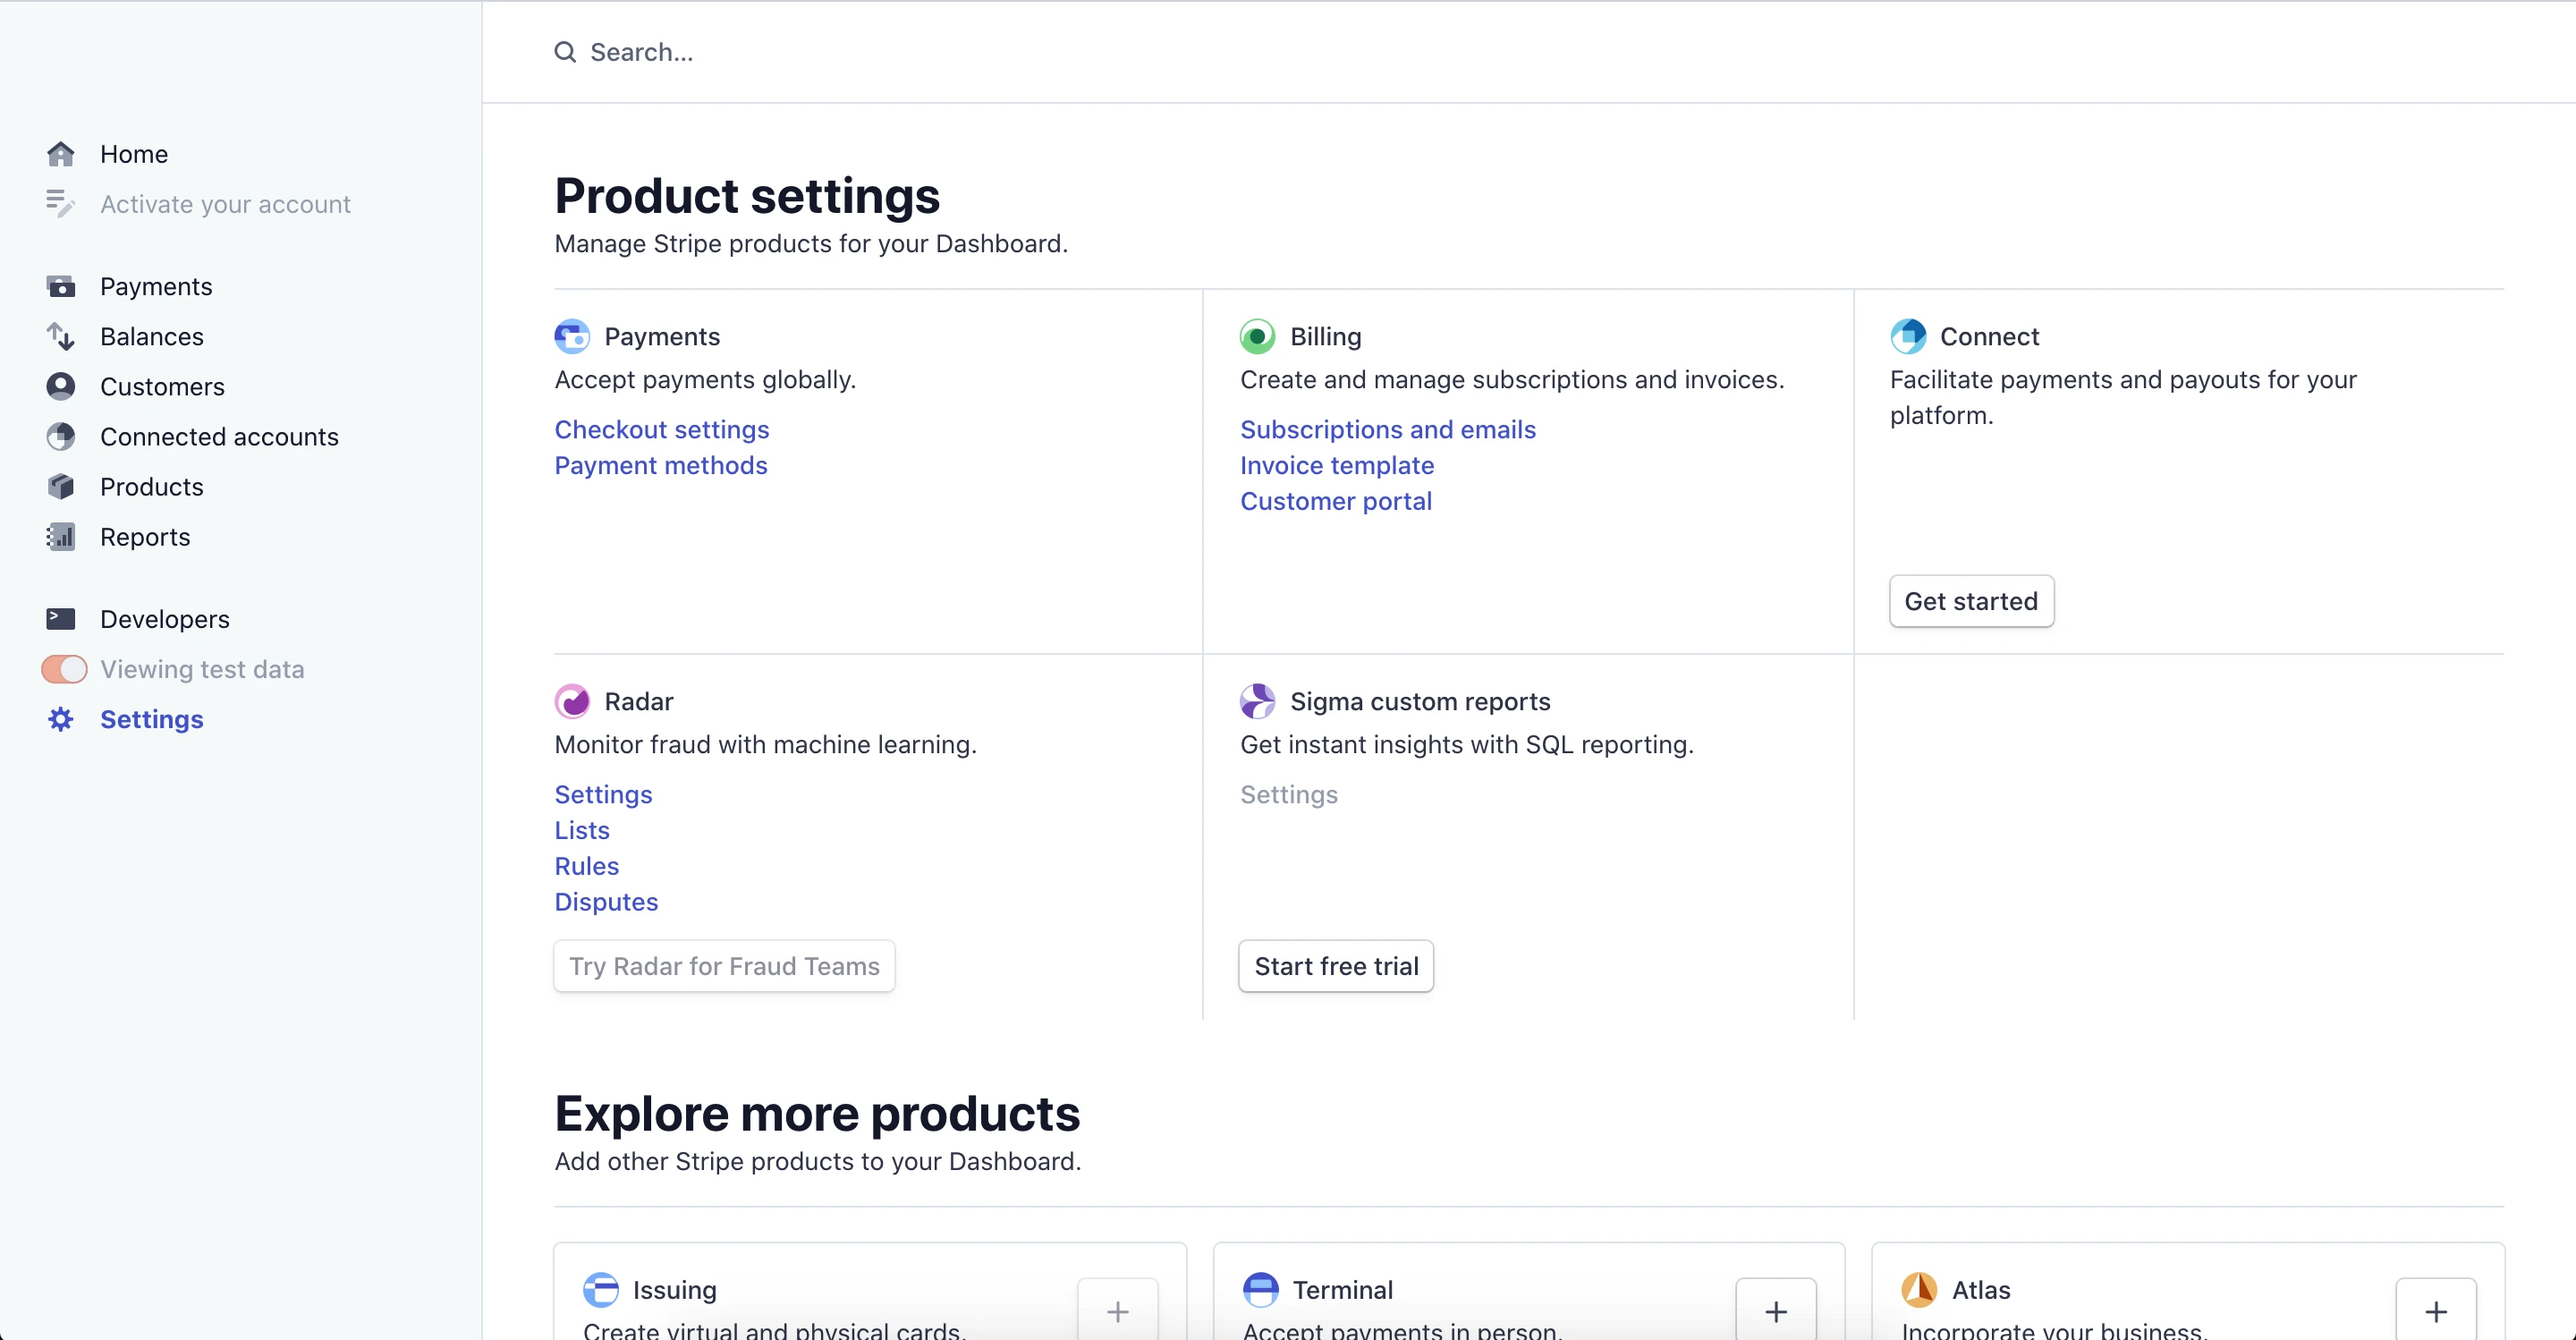
Task: Open the Checkout settings link
Action: [661, 430]
